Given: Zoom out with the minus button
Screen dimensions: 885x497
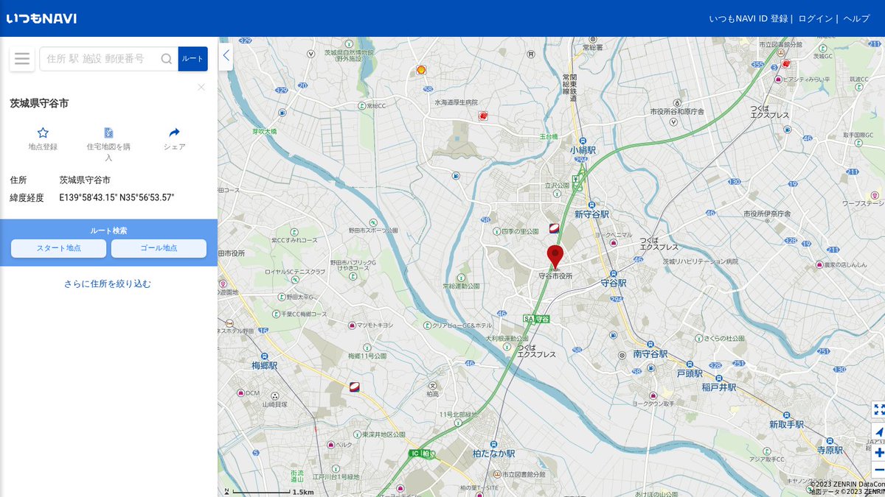Looking at the screenshot, I should tap(878, 470).
